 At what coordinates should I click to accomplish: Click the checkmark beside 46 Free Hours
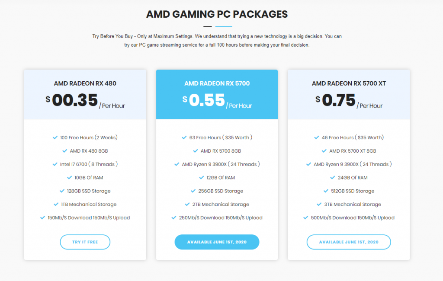click(x=317, y=137)
